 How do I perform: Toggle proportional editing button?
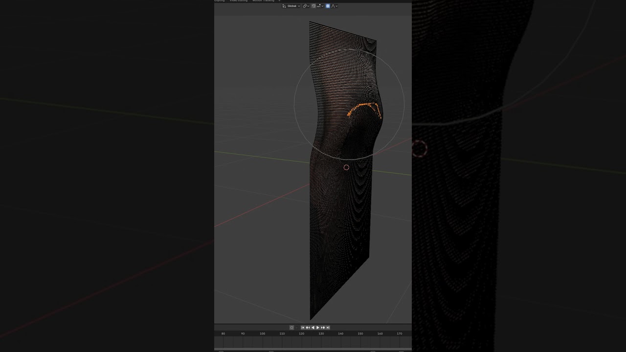(x=328, y=6)
